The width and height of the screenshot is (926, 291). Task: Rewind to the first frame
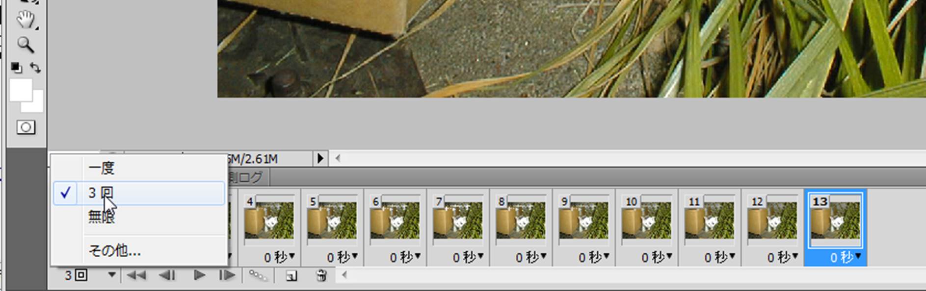coord(136,276)
